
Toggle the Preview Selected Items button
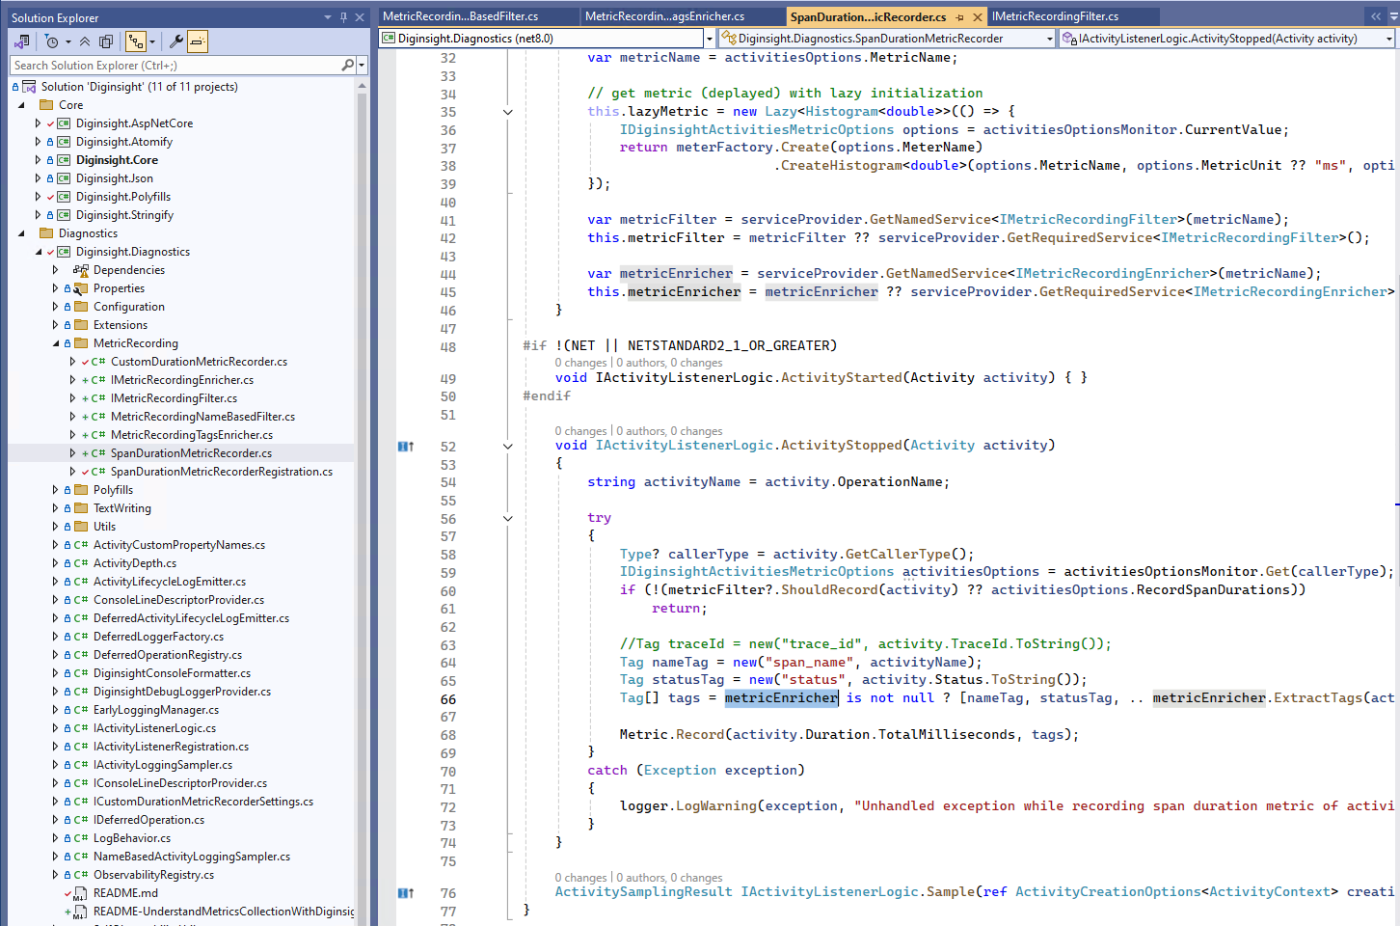(x=197, y=41)
